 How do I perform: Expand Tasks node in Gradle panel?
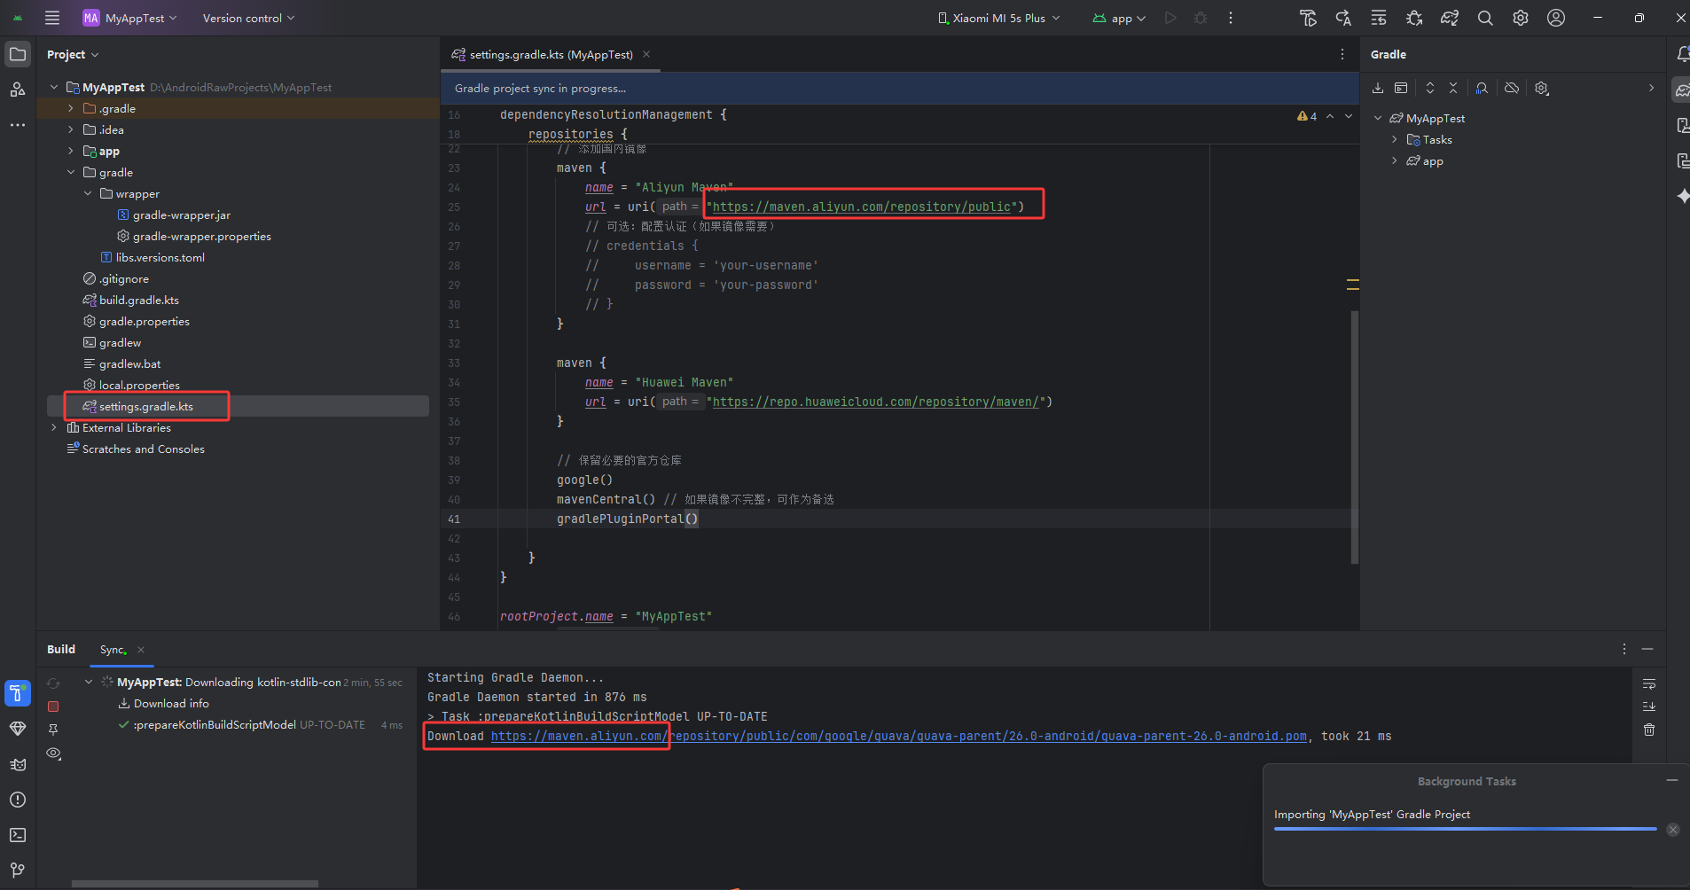[x=1395, y=139]
